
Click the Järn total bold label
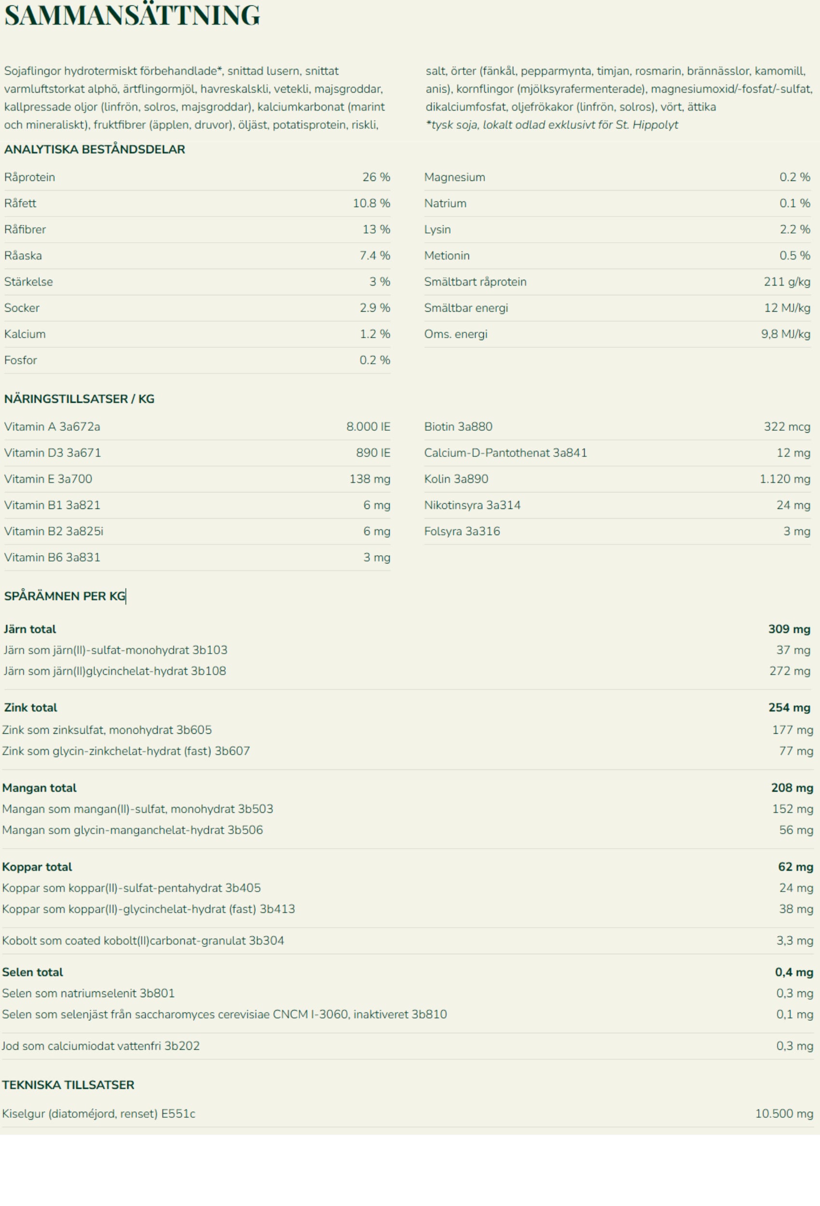click(x=30, y=629)
